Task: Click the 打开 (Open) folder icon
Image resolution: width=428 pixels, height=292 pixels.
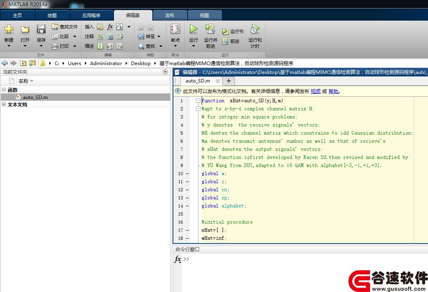Action: [25, 29]
